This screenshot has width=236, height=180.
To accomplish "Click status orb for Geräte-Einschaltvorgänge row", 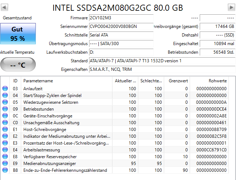I will pos(5,116).
